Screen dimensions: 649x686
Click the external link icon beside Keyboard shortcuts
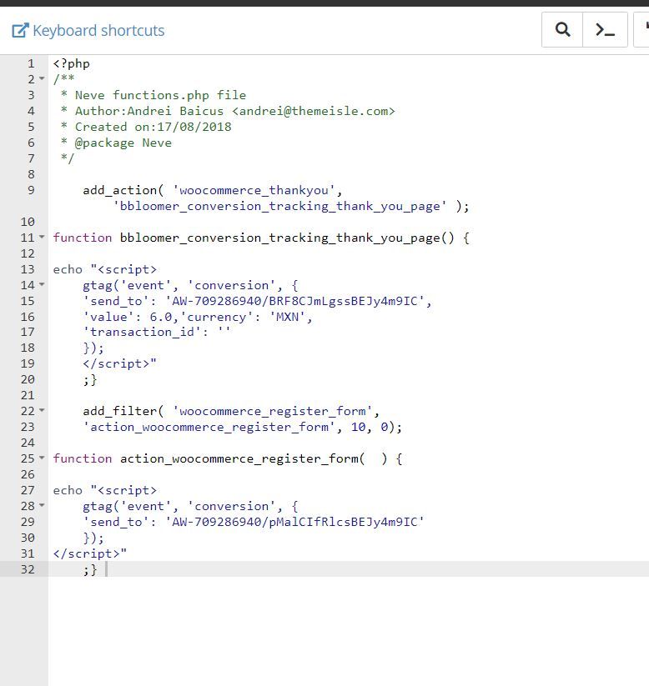[20, 31]
